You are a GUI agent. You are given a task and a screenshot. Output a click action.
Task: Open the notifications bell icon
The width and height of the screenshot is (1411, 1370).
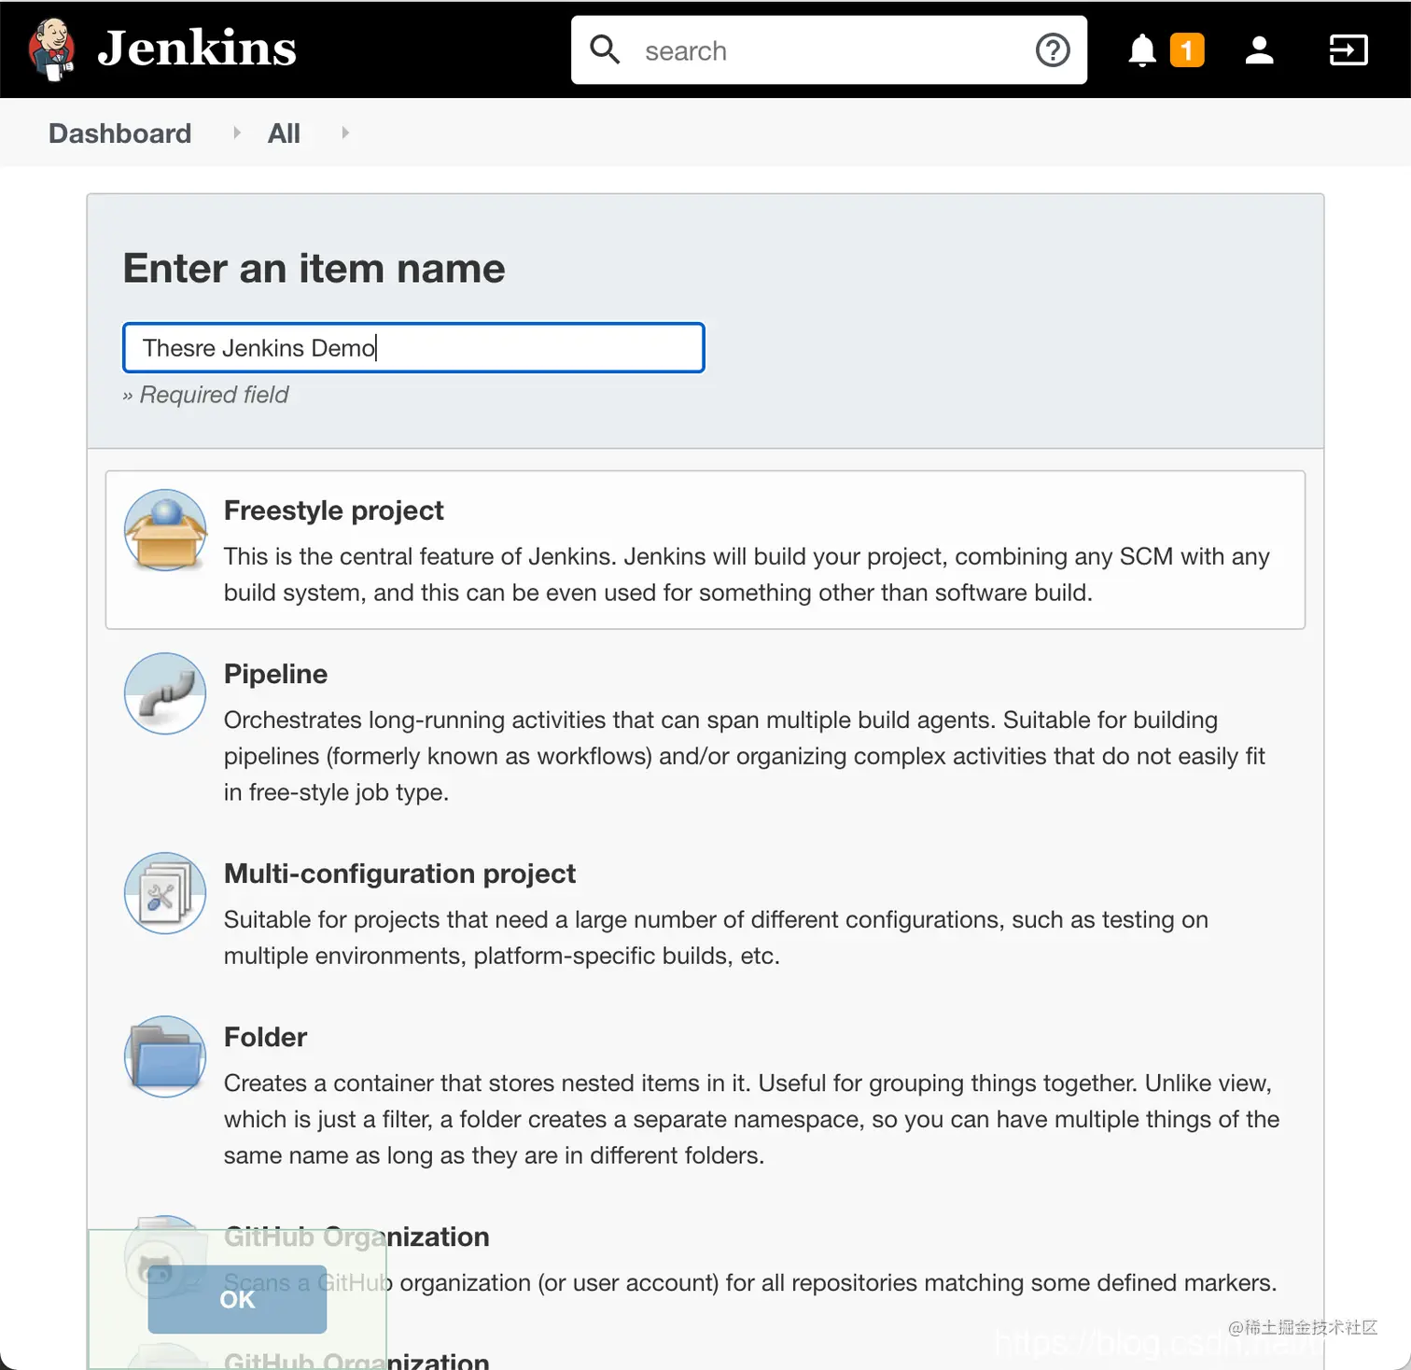coord(1142,50)
